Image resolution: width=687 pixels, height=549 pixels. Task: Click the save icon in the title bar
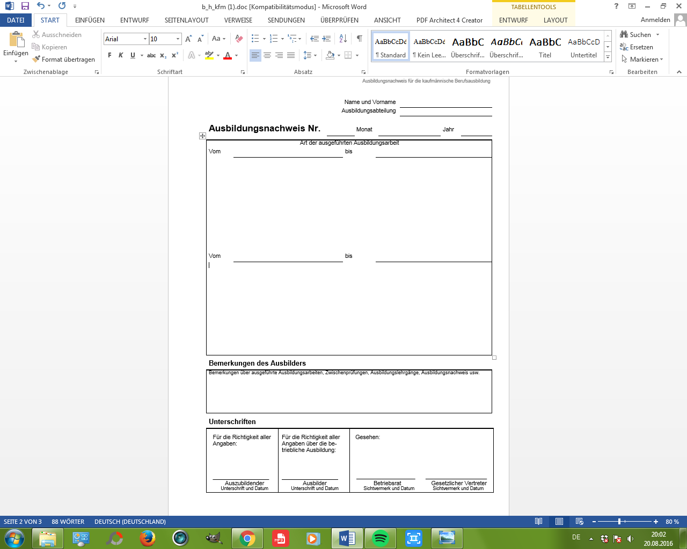(25, 6)
